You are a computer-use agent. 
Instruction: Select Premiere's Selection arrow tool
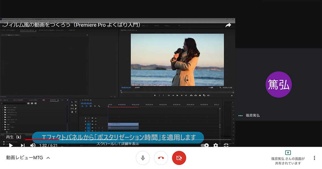(x=72, y=102)
